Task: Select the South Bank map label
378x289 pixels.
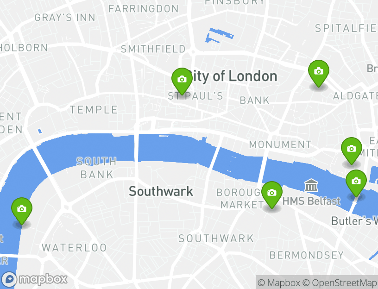Action: click(x=97, y=168)
